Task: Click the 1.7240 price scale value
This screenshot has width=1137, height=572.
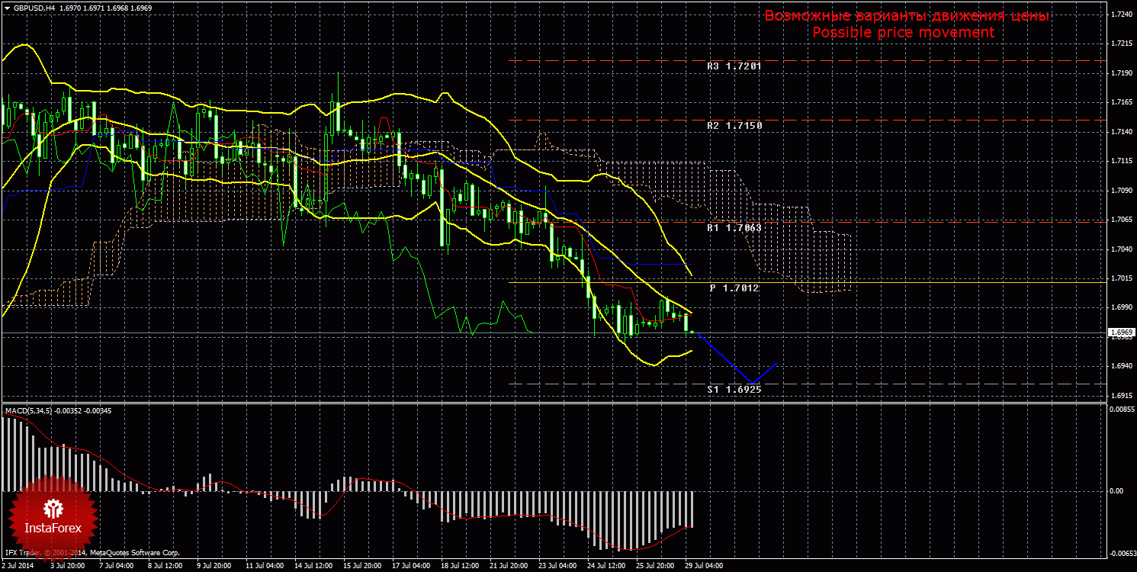Action: coord(1121,14)
